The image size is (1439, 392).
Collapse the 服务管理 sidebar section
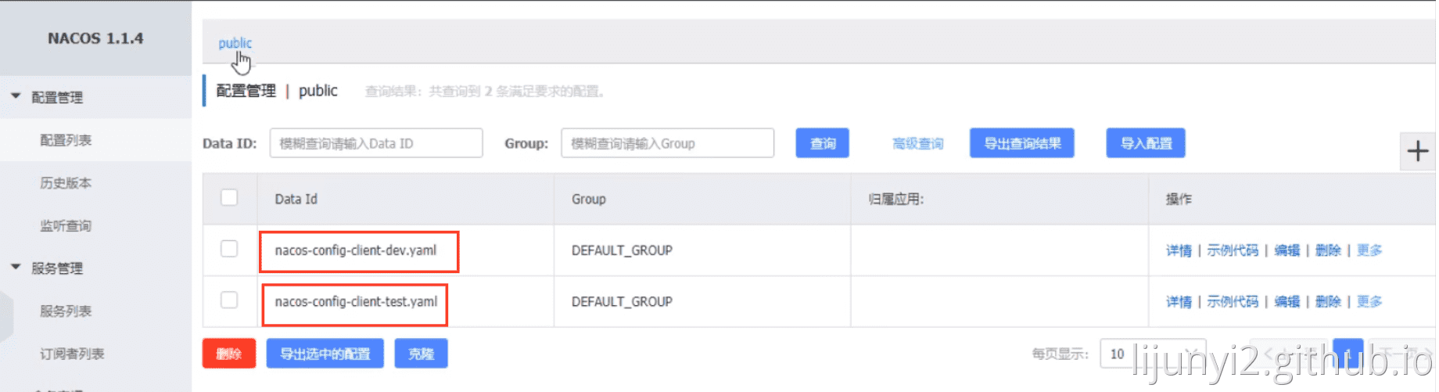(16, 268)
